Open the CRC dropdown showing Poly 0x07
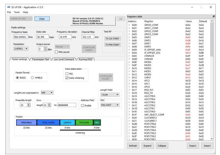This screenshot has height=155, width=220. pos(110,105)
